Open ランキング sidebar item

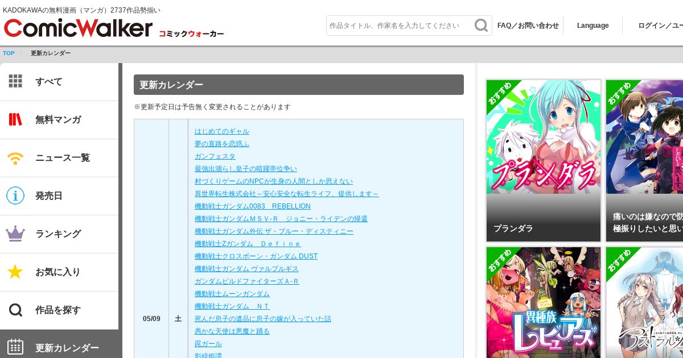[59, 234]
